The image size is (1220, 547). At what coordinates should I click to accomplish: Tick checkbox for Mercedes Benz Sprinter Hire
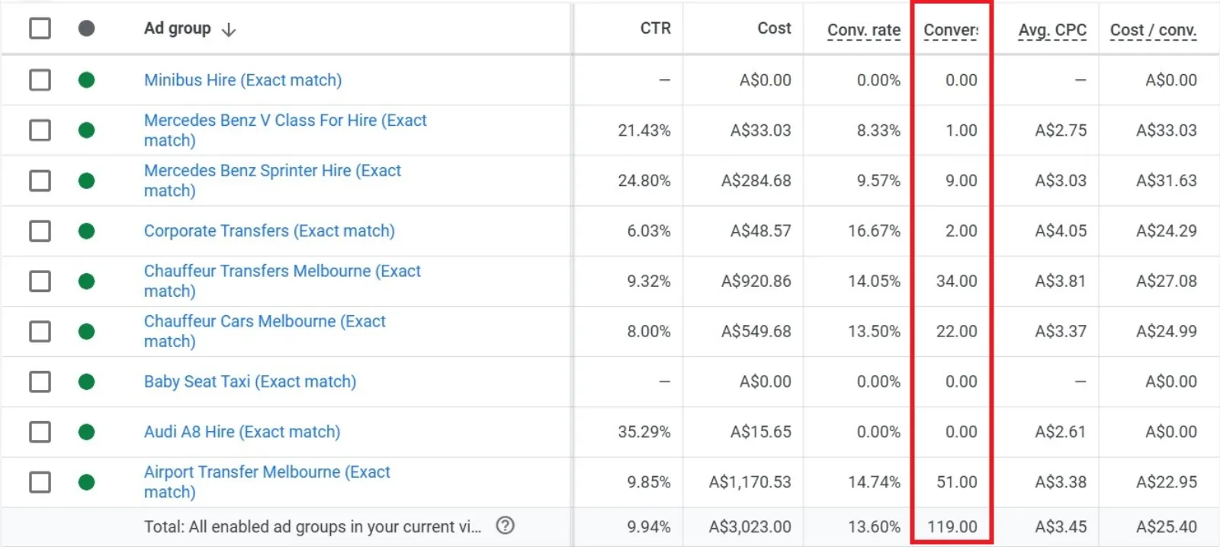point(40,181)
